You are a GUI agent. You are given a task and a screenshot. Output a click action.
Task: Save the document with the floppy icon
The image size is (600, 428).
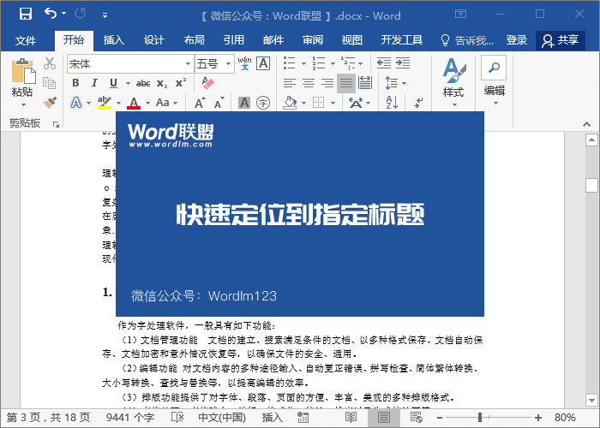26,15
